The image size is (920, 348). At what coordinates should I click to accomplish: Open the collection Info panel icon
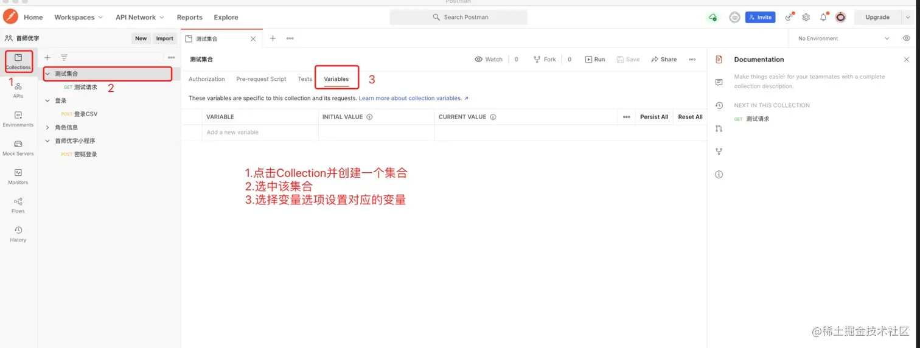pyautogui.click(x=719, y=175)
